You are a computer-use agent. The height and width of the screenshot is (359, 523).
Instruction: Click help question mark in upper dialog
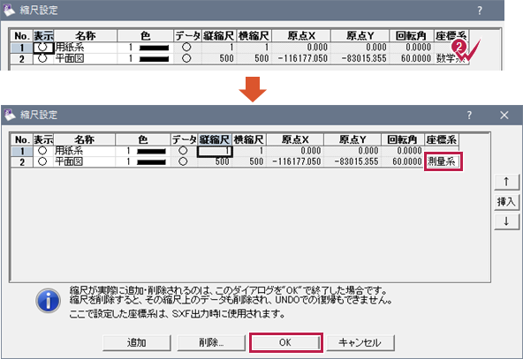point(480,11)
